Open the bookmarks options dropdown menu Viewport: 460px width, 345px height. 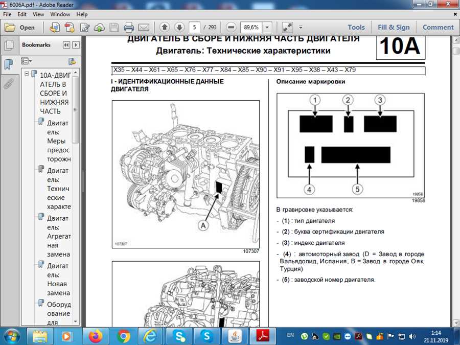(x=27, y=61)
